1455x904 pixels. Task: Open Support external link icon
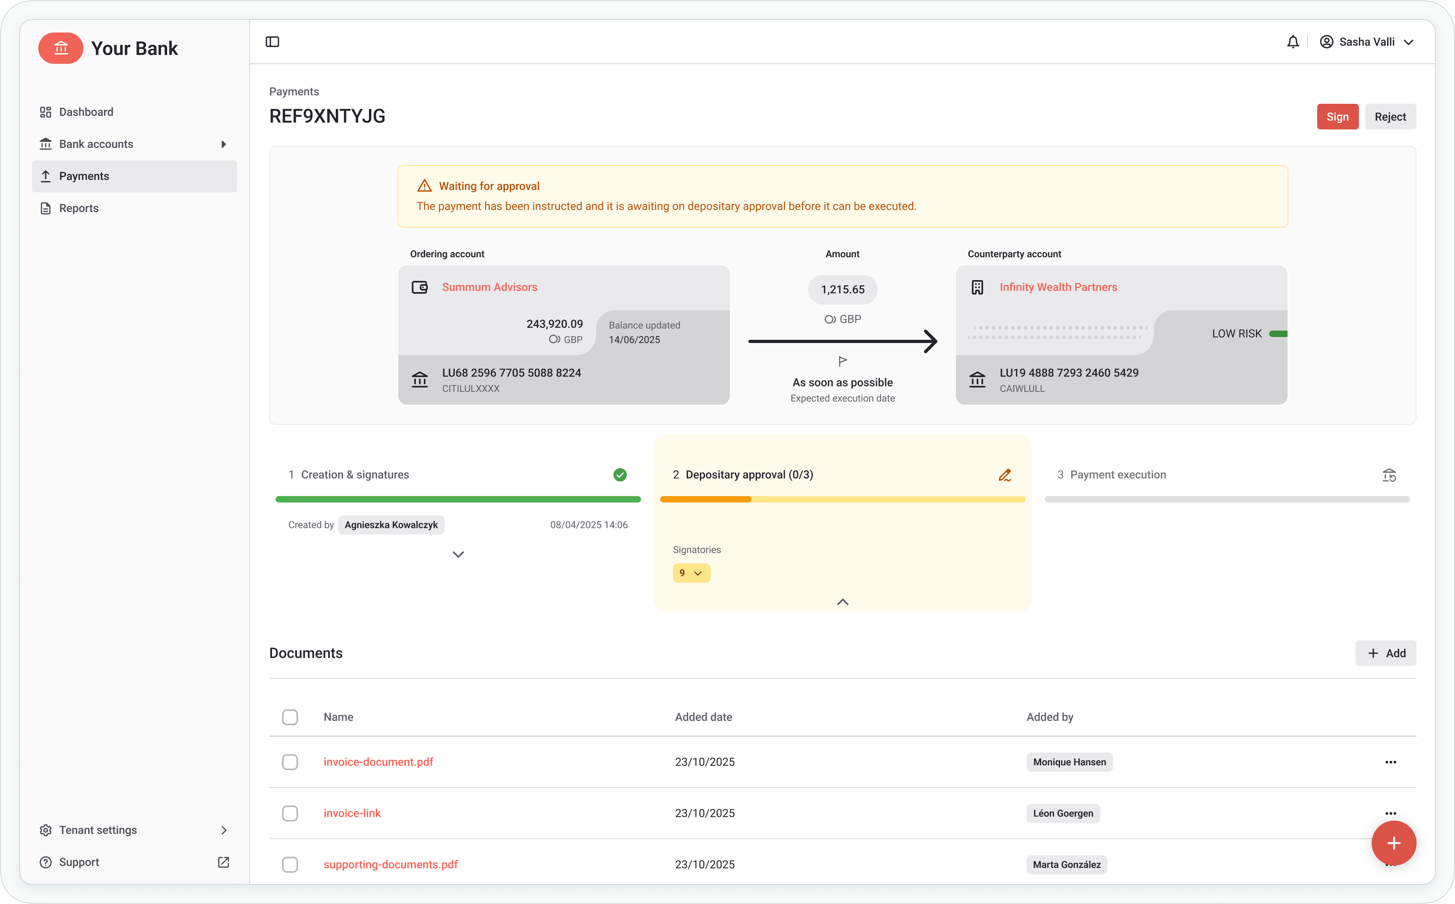point(223,862)
